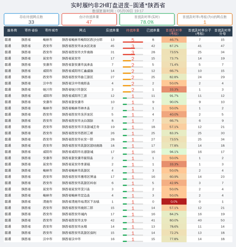This screenshot has width=236, height=247.
Task: Select the 存在待揽网点数 card showing 33
Action: tap(32, 19)
